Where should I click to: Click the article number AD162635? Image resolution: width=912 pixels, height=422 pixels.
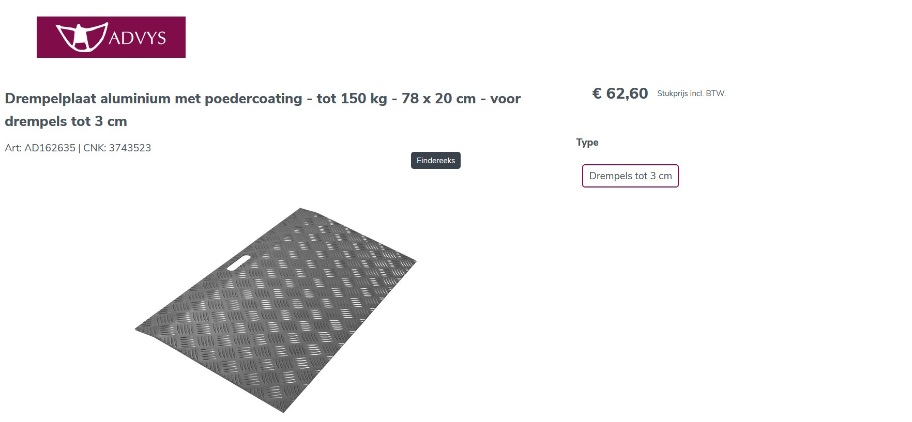tap(50, 148)
